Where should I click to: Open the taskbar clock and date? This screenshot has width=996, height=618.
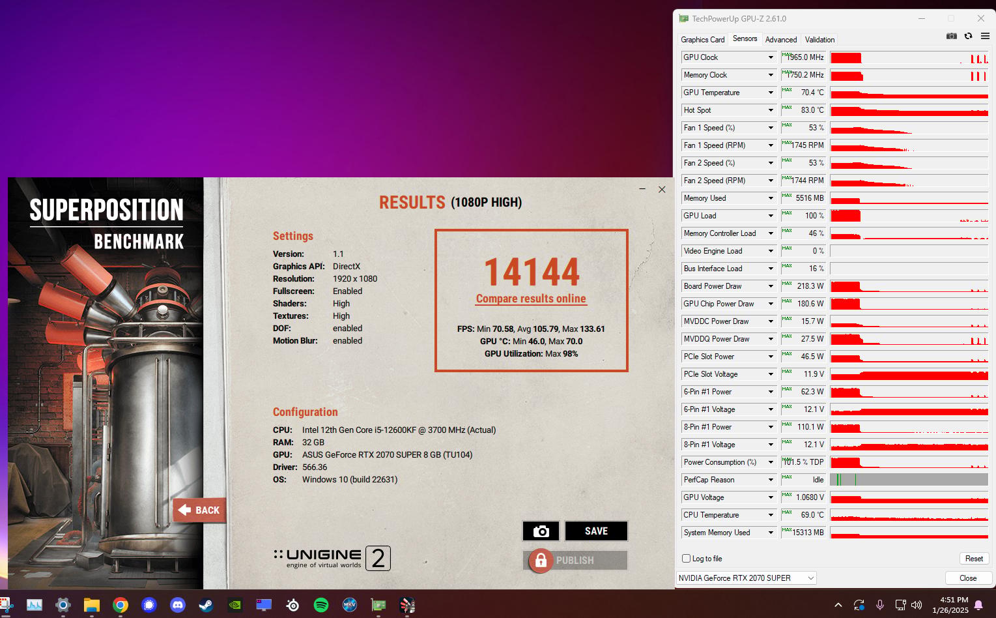pos(950,605)
